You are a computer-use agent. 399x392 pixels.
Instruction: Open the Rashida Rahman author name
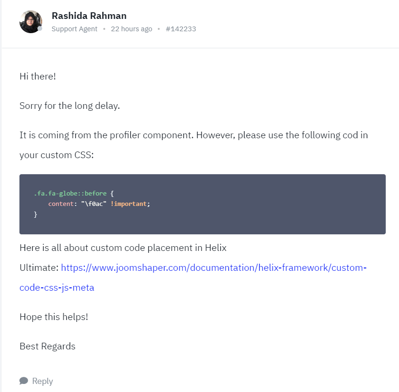[89, 16]
